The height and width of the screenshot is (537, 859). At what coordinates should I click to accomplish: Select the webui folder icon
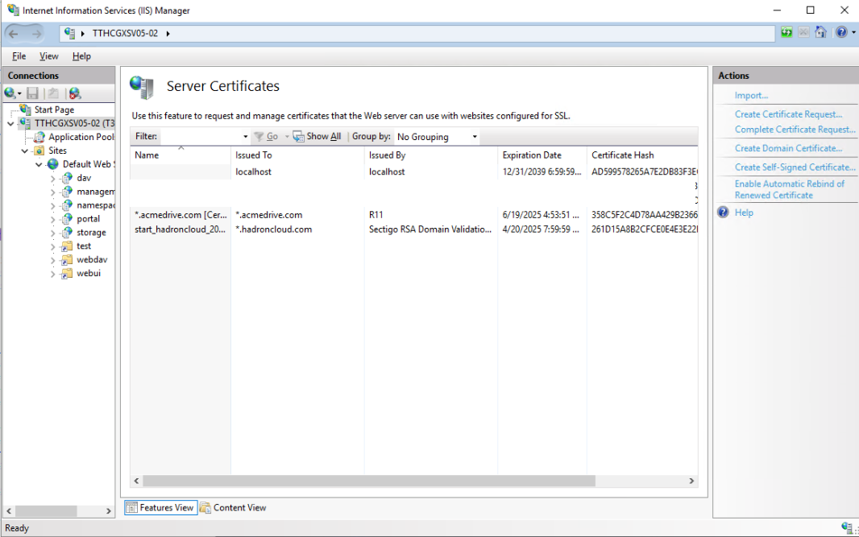click(x=67, y=273)
